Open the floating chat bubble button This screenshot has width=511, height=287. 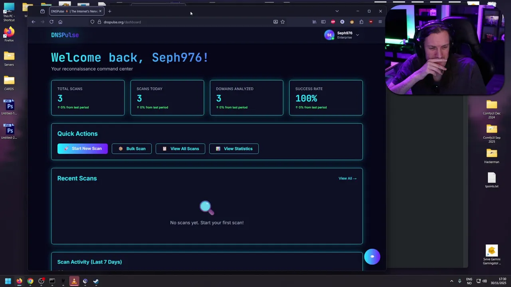click(x=372, y=257)
